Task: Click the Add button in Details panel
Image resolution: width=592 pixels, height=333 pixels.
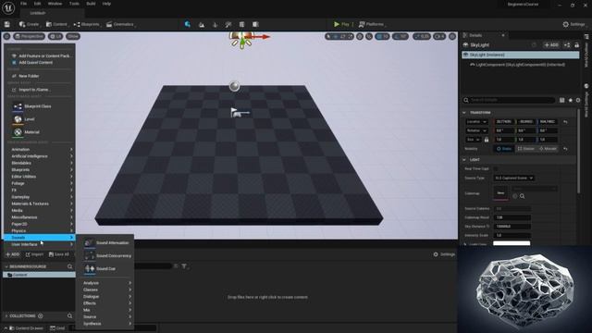Action: [551, 45]
